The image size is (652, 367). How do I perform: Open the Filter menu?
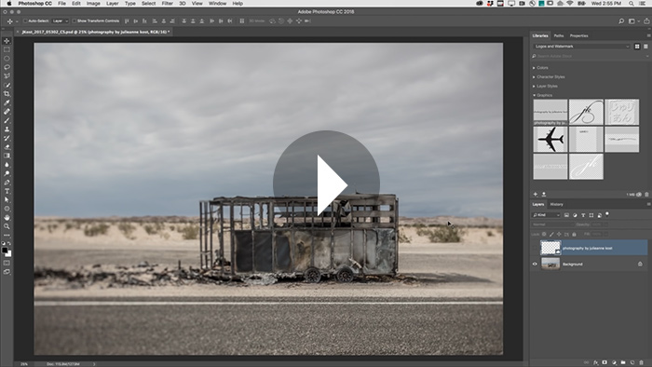(167, 4)
